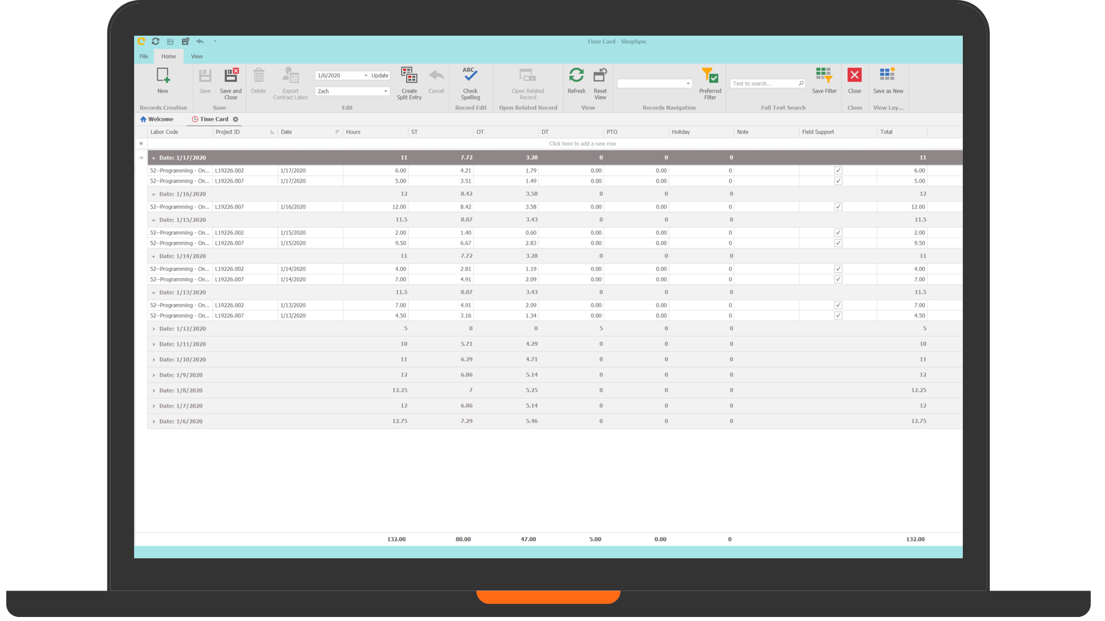Open the File menu

(x=144, y=56)
